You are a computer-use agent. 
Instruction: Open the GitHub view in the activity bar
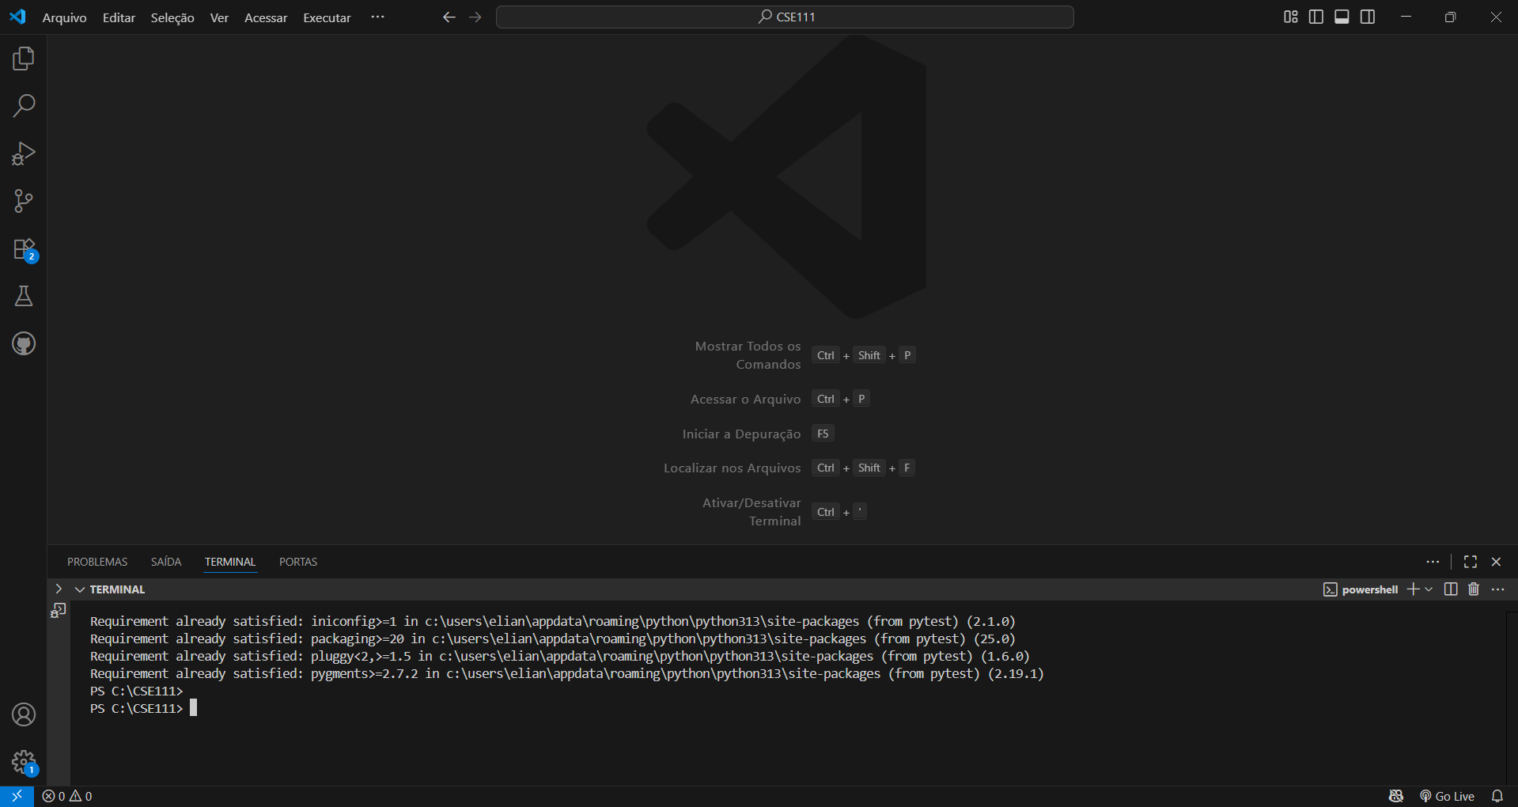(24, 344)
